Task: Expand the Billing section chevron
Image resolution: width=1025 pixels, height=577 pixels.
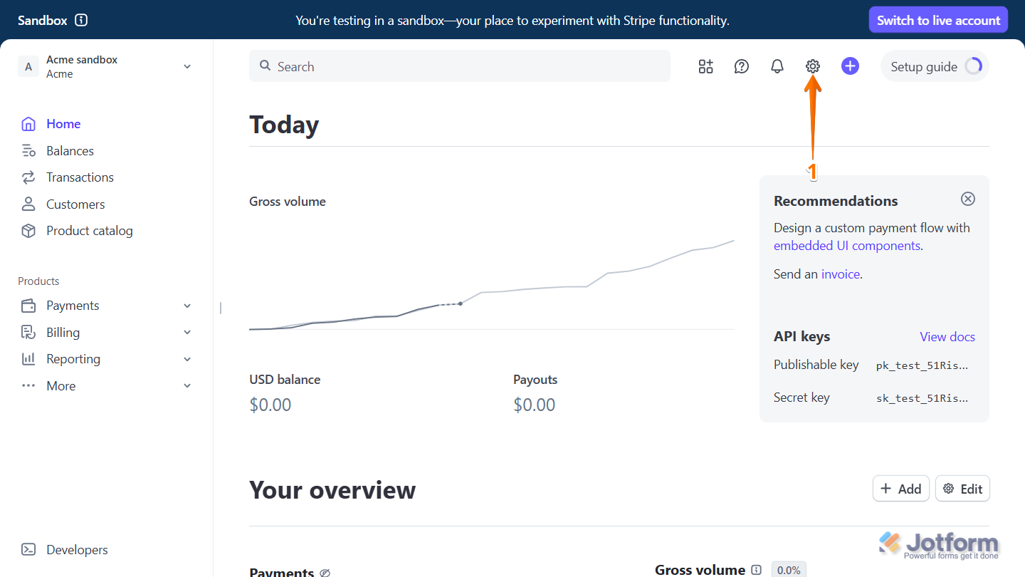Action: [x=187, y=332]
